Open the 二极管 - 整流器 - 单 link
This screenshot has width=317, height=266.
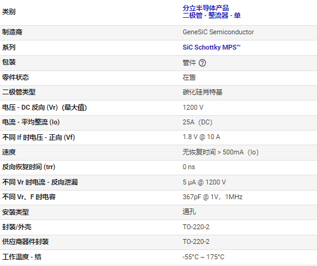tap(212, 15)
